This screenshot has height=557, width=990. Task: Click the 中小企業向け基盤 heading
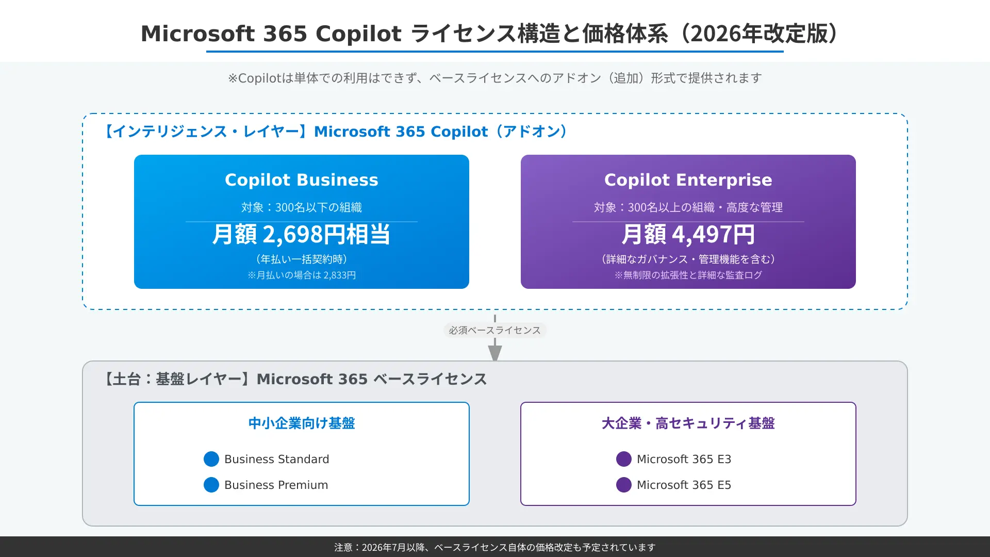pos(302,423)
